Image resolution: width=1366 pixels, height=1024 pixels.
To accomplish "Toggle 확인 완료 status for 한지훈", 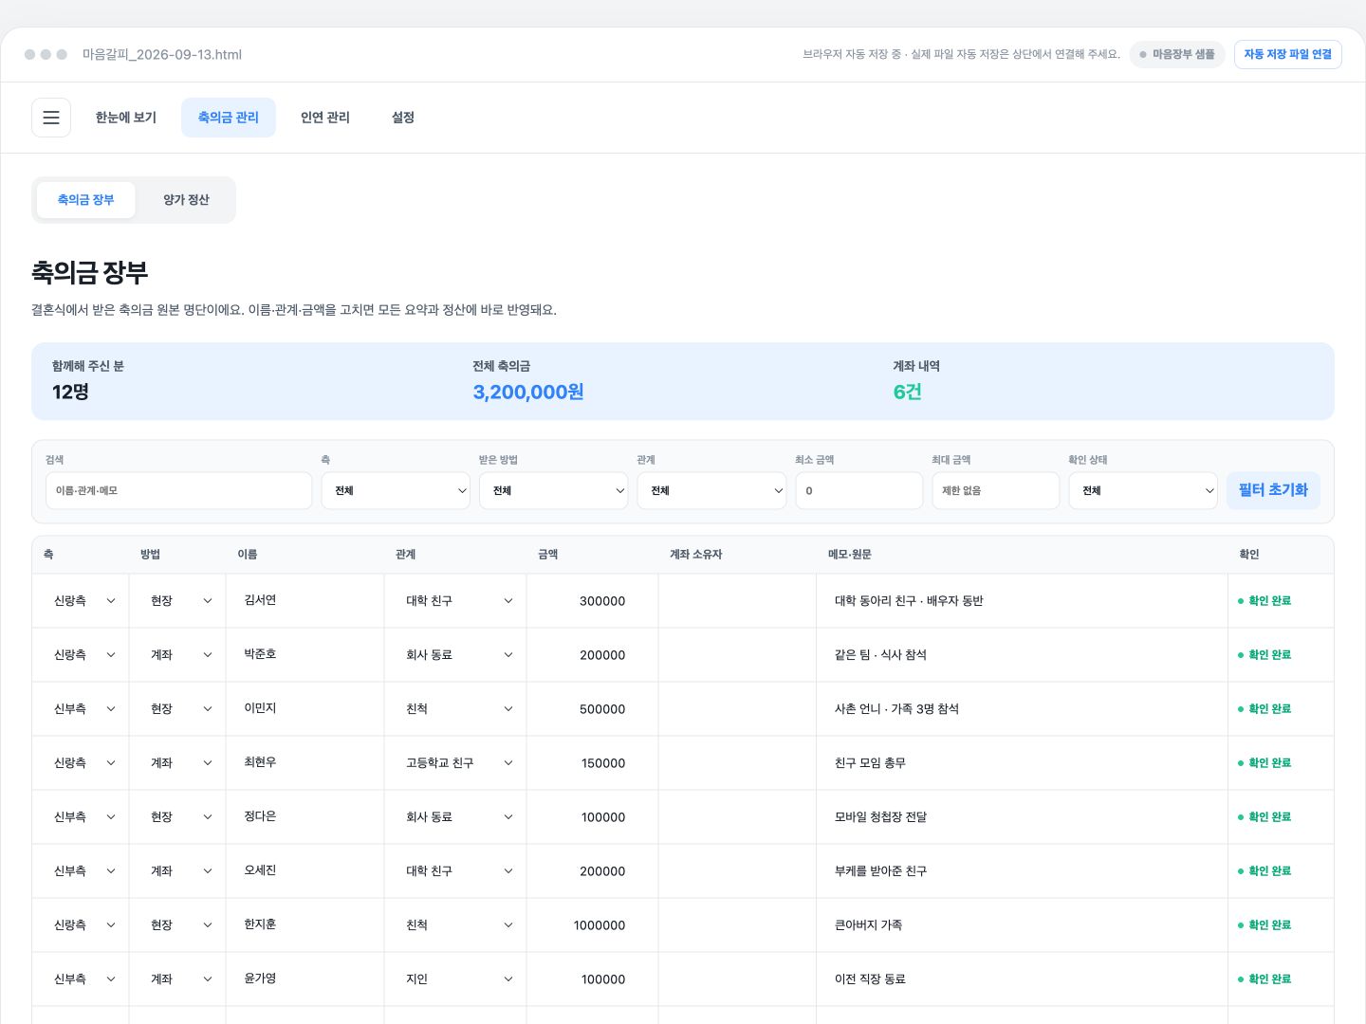I will [x=1264, y=925].
